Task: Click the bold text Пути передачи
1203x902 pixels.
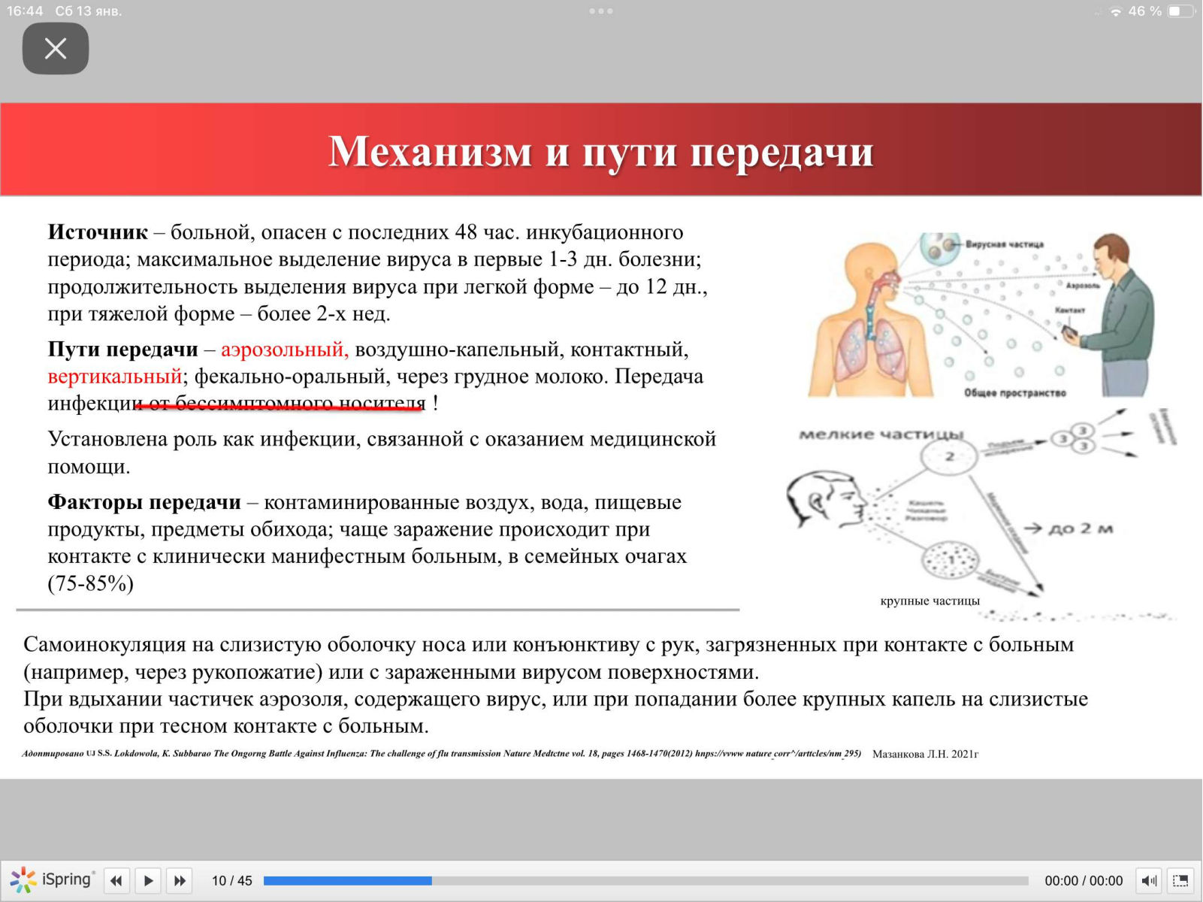Action: [122, 349]
